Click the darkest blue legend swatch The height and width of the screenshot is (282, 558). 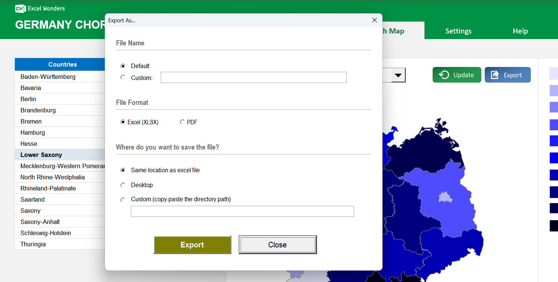point(554,225)
